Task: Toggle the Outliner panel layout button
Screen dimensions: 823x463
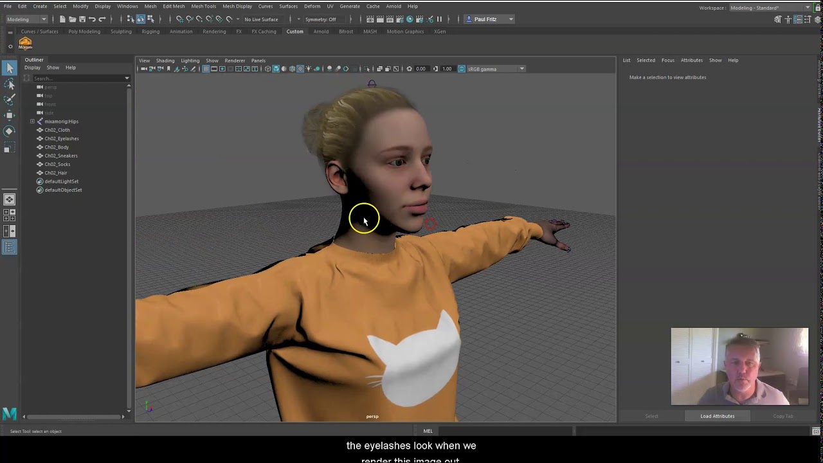Action: coord(9,248)
